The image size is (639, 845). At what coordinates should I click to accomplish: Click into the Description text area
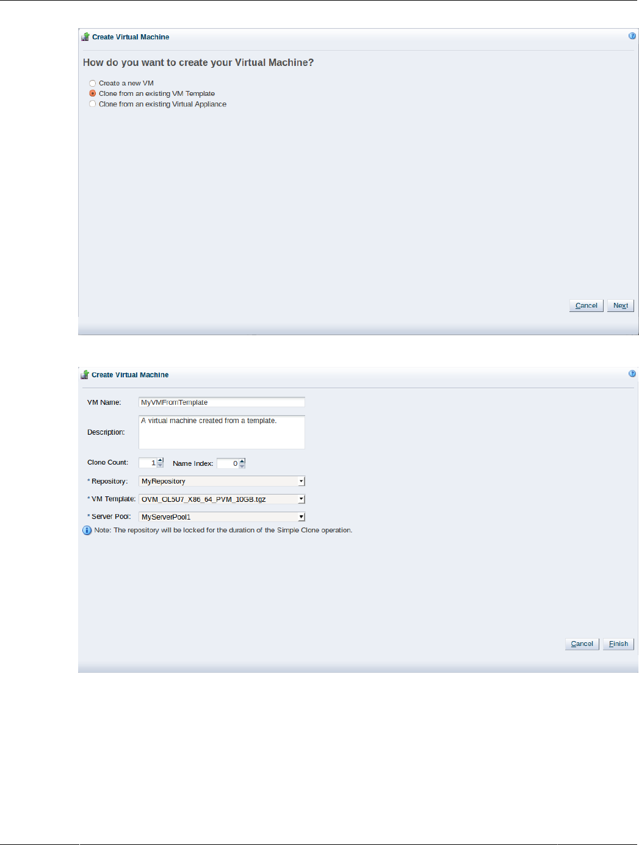tap(222, 432)
